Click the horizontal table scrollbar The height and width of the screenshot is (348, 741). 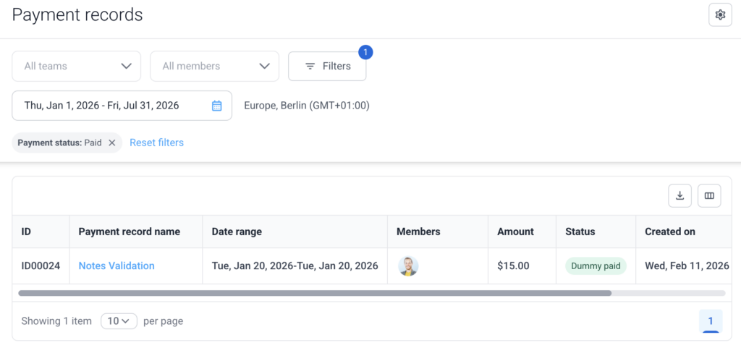coord(315,293)
